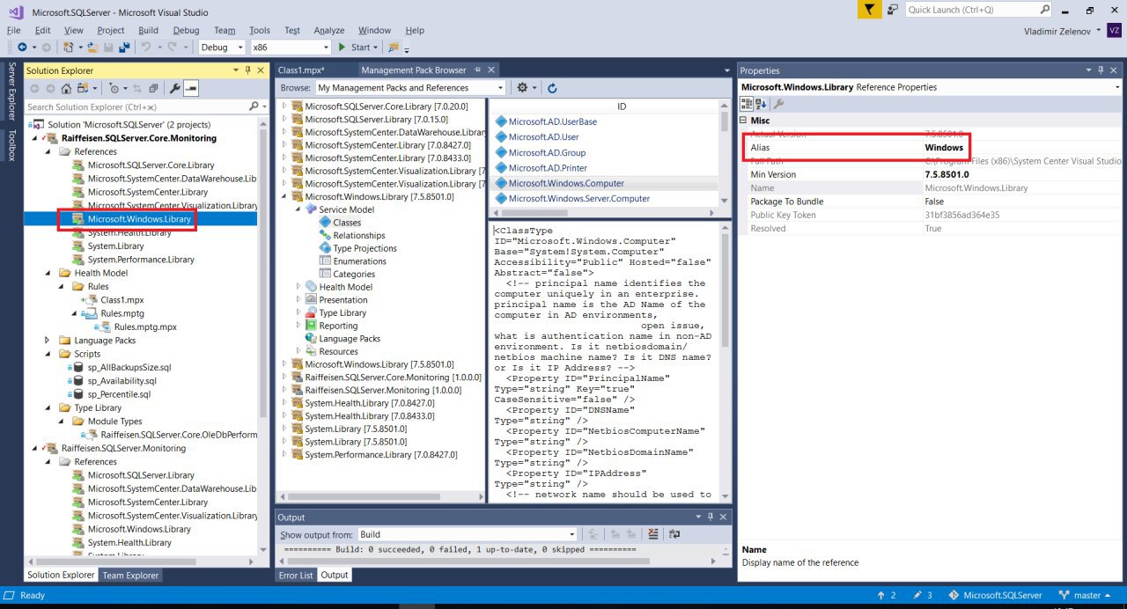Toggle word wrap in Output panel
The height and width of the screenshot is (609, 1127).
pos(674,534)
